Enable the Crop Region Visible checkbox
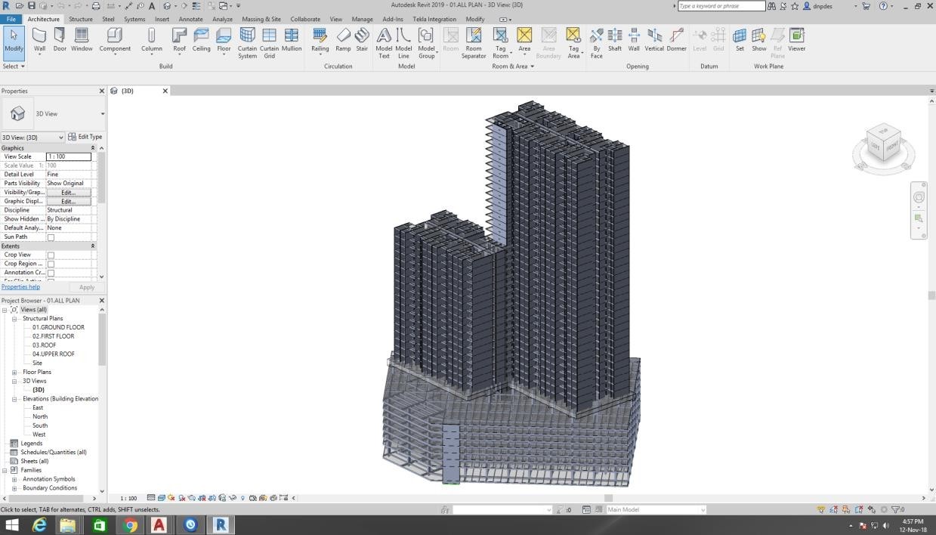This screenshot has width=936, height=535. click(x=51, y=264)
